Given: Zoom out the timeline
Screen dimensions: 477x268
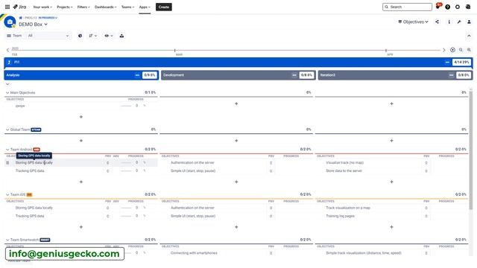Looking at the screenshot, I should (x=461, y=50).
